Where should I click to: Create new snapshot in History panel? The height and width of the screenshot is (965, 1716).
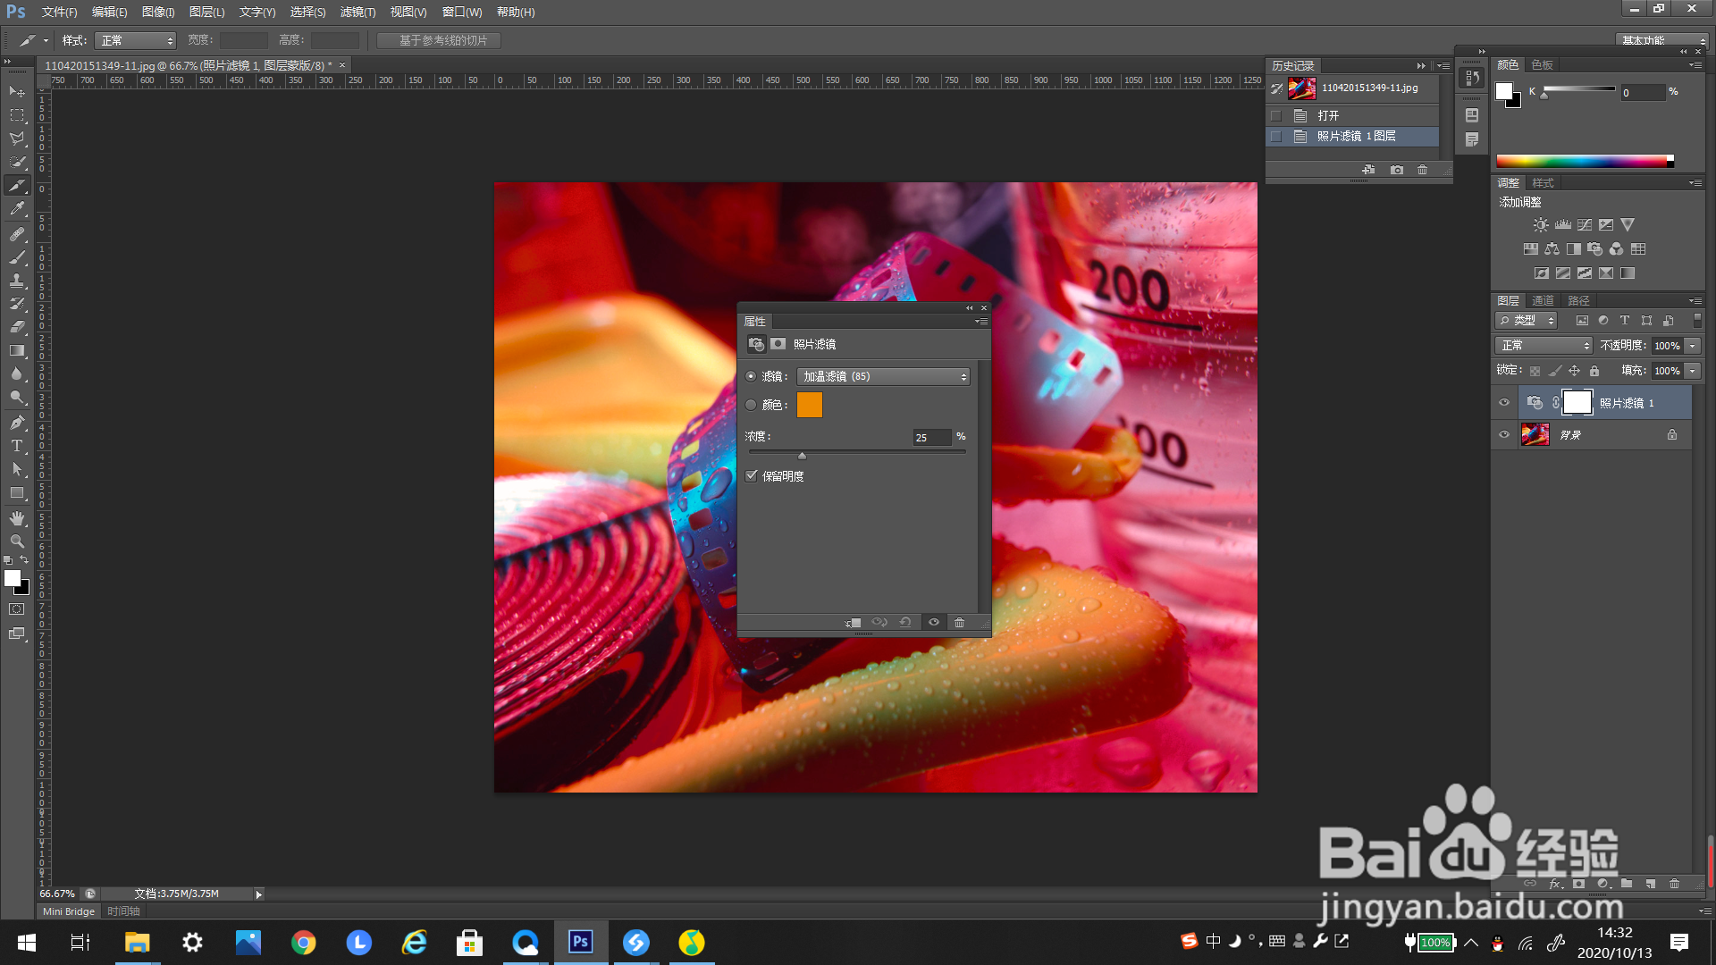1396,170
